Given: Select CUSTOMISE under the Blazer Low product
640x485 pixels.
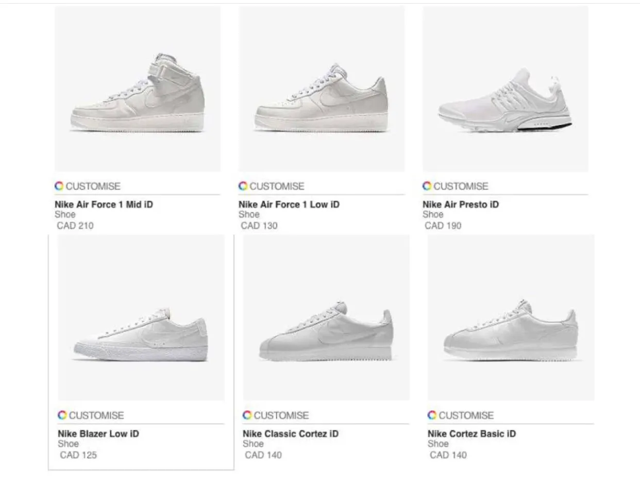Looking at the screenshot, I should [97, 415].
